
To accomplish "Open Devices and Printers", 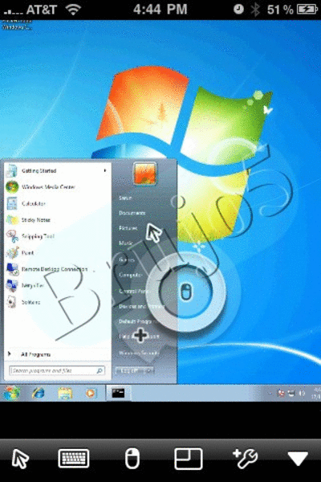I will tap(141, 307).
